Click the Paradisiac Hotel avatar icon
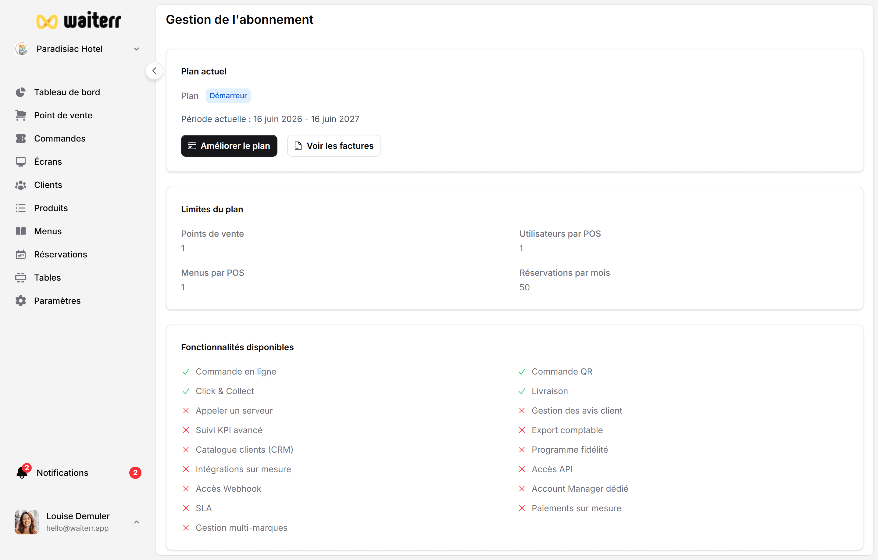The image size is (878, 560). [22, 49]
